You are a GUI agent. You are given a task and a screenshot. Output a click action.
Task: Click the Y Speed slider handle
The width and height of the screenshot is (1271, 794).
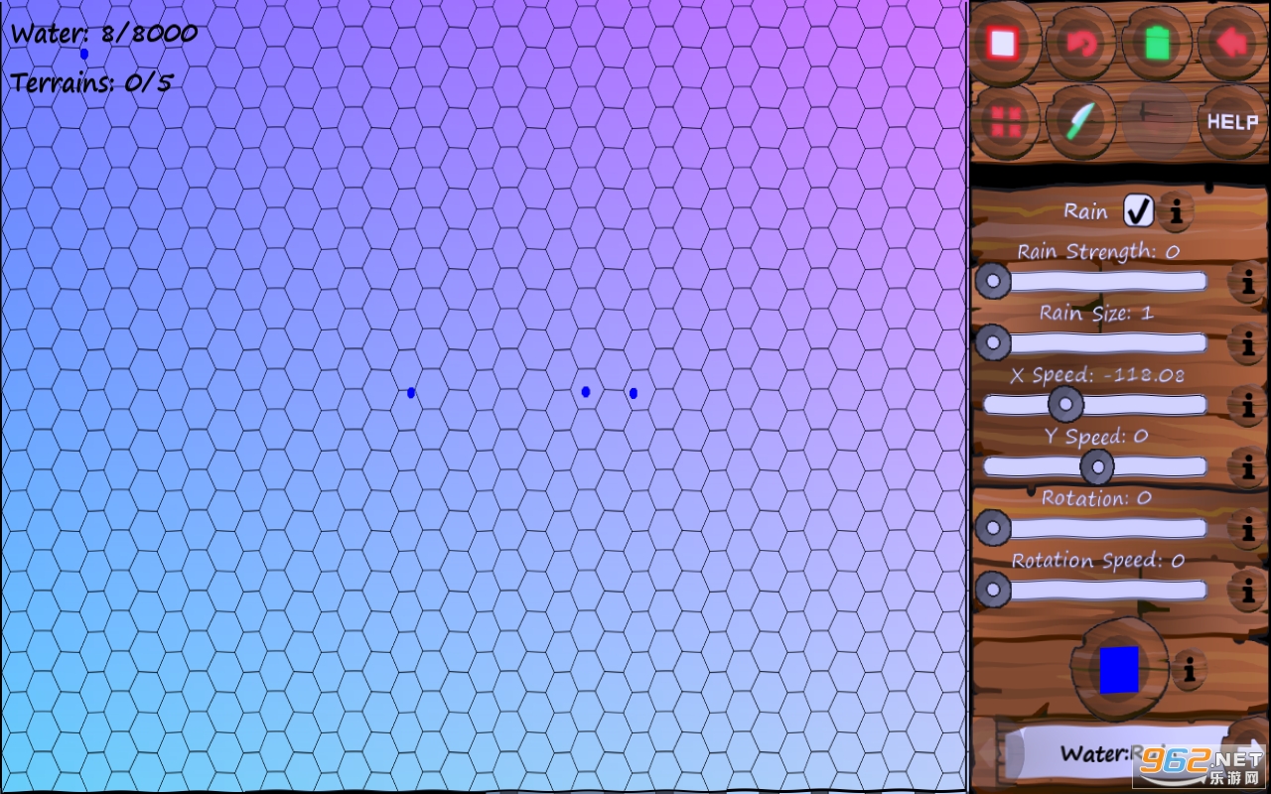1097,466
